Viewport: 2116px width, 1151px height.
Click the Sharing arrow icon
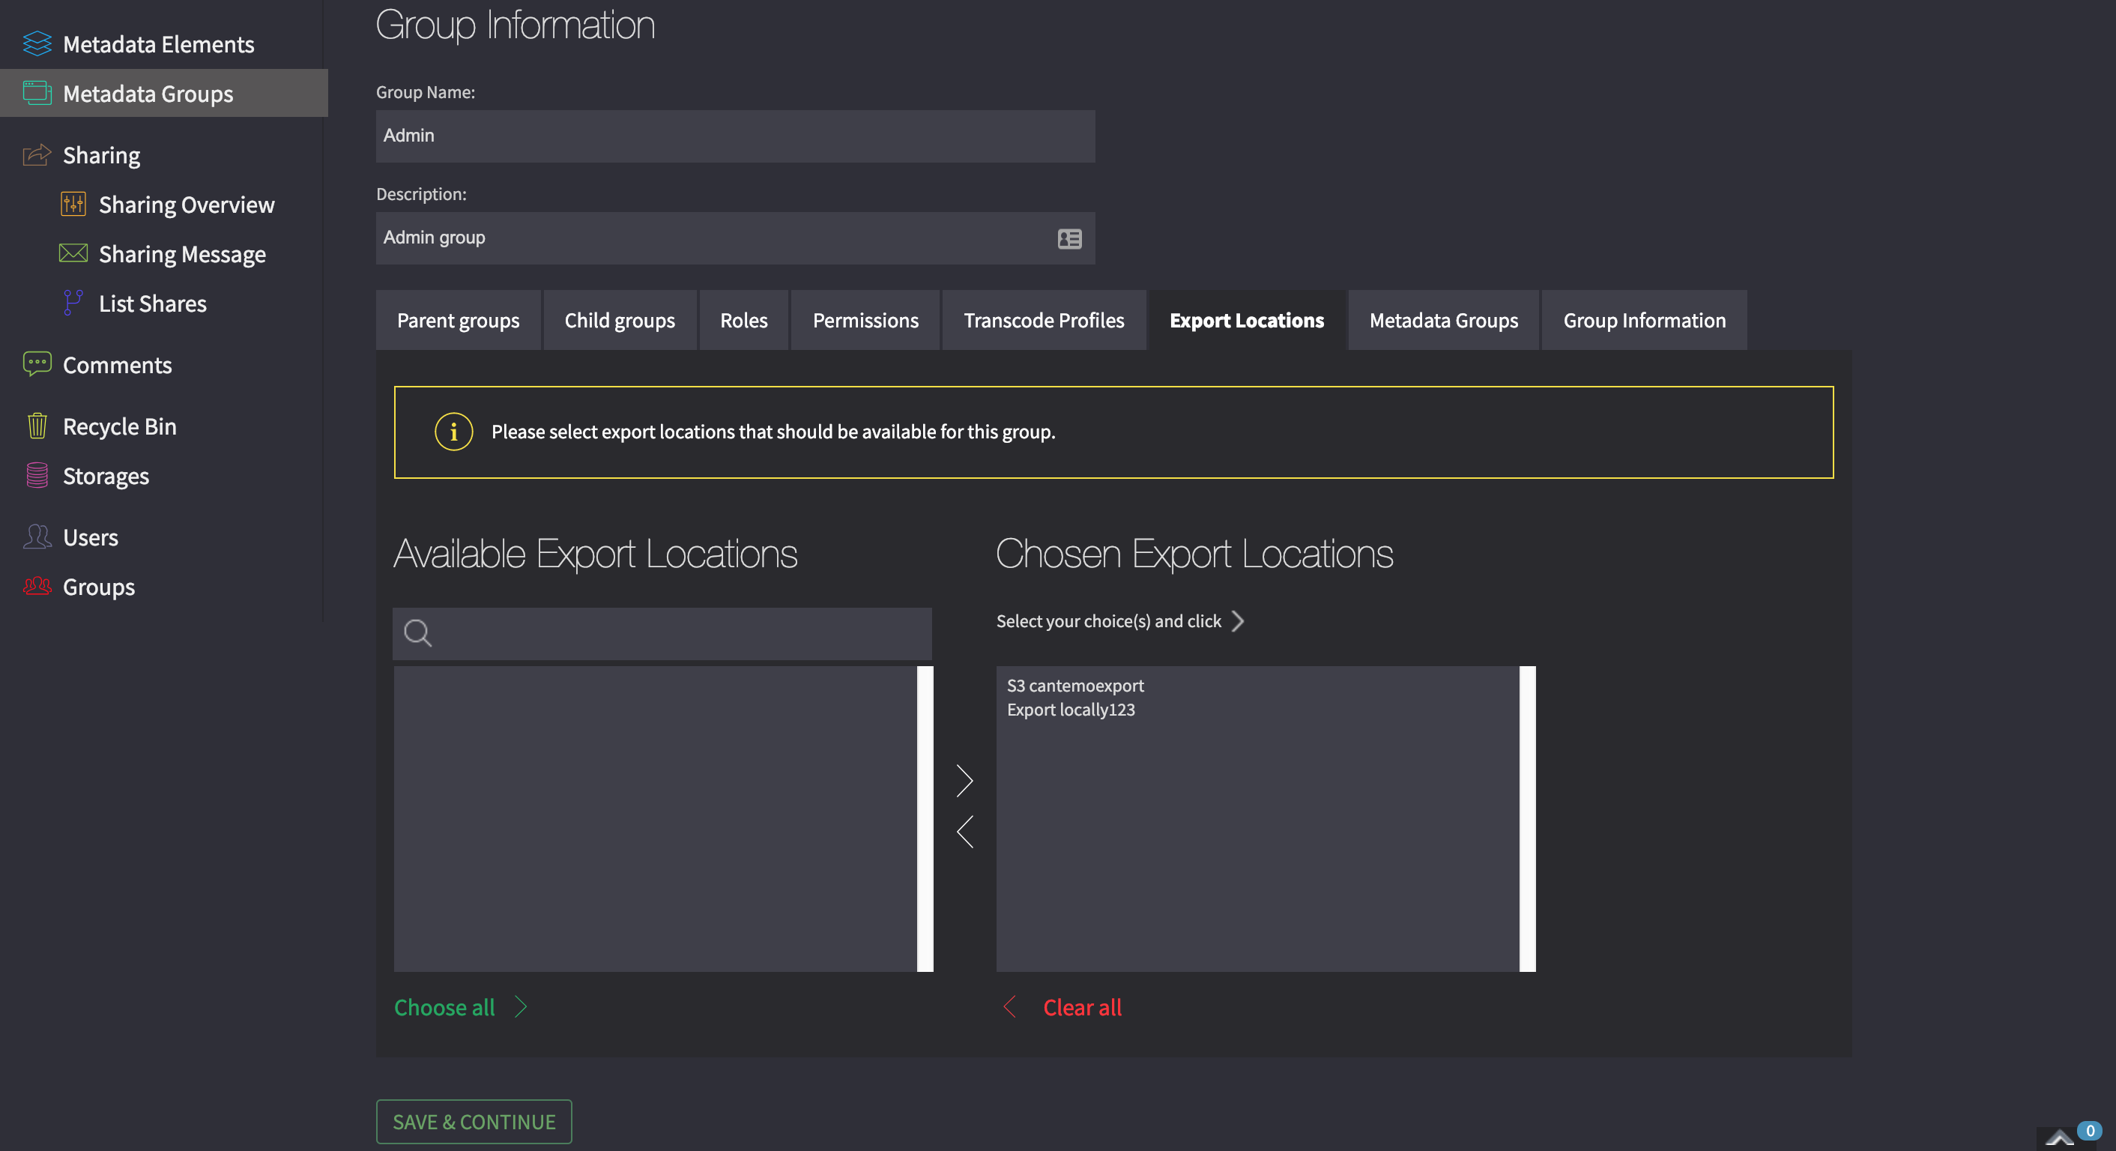click(x=37, y=154)
